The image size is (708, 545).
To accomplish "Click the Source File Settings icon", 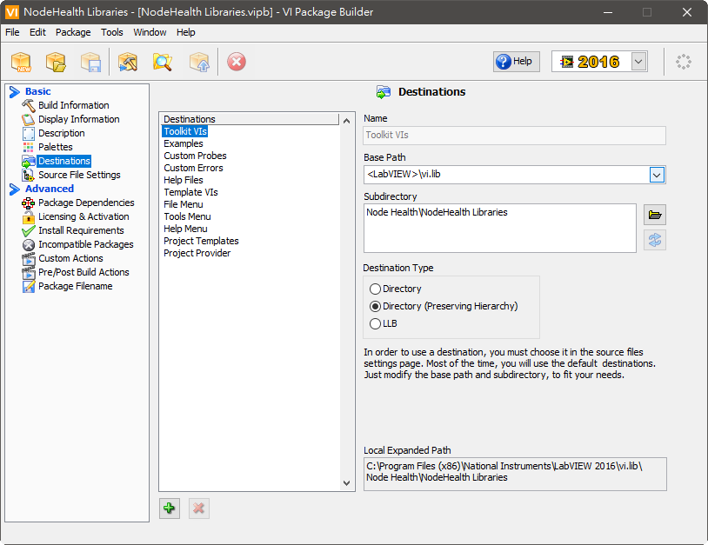I will [x=29, y=175].
